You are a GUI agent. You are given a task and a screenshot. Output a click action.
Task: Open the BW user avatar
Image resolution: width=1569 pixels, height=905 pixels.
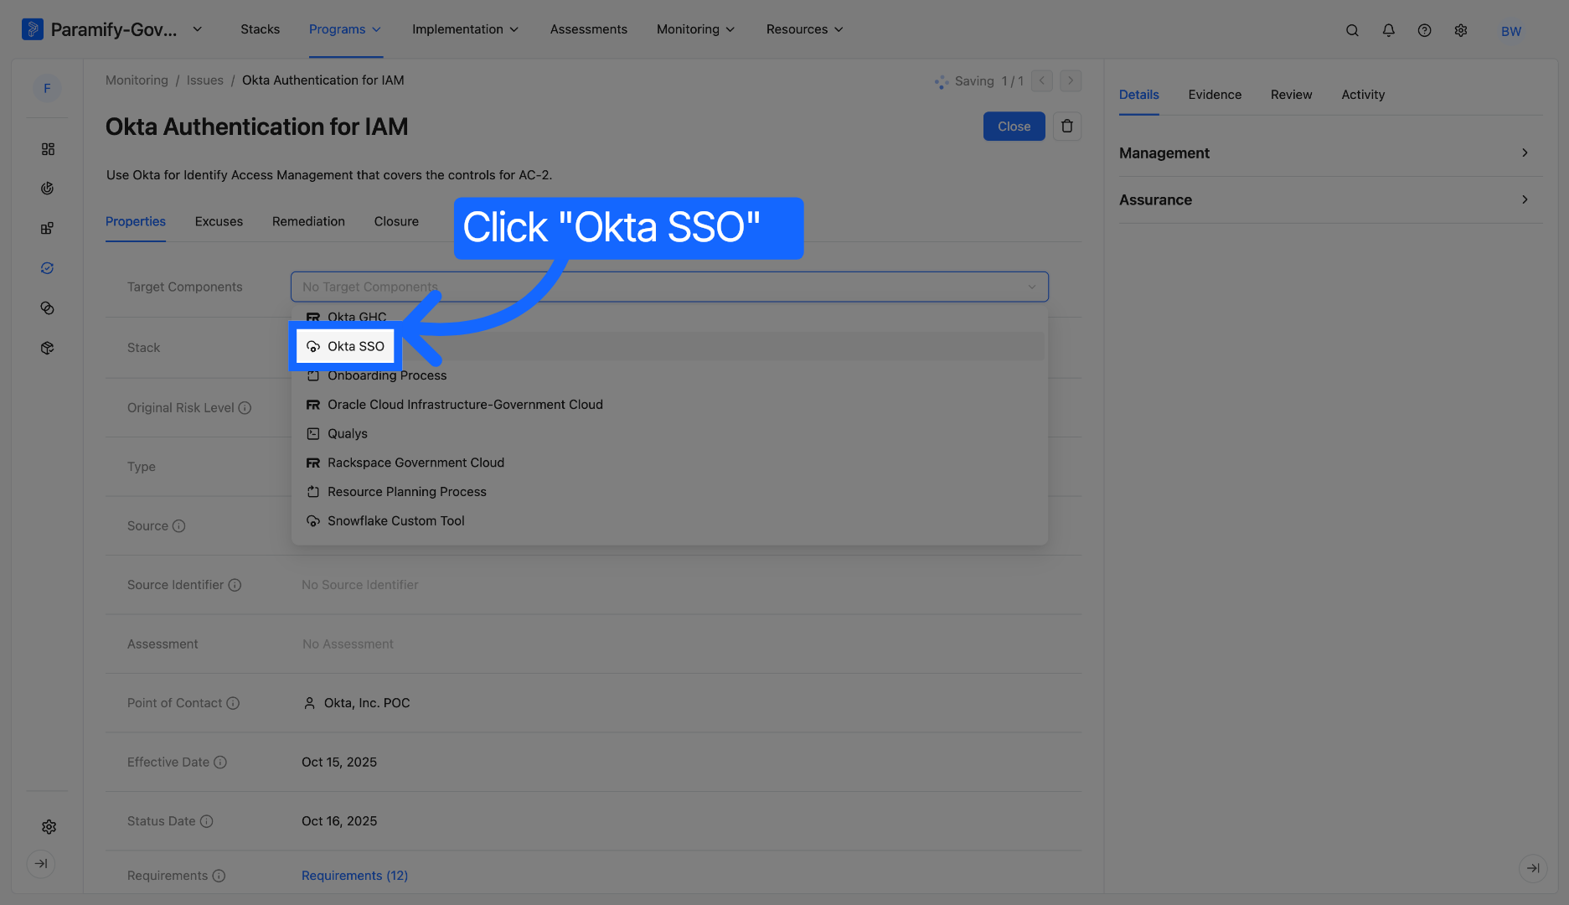tap(1510, 31)
